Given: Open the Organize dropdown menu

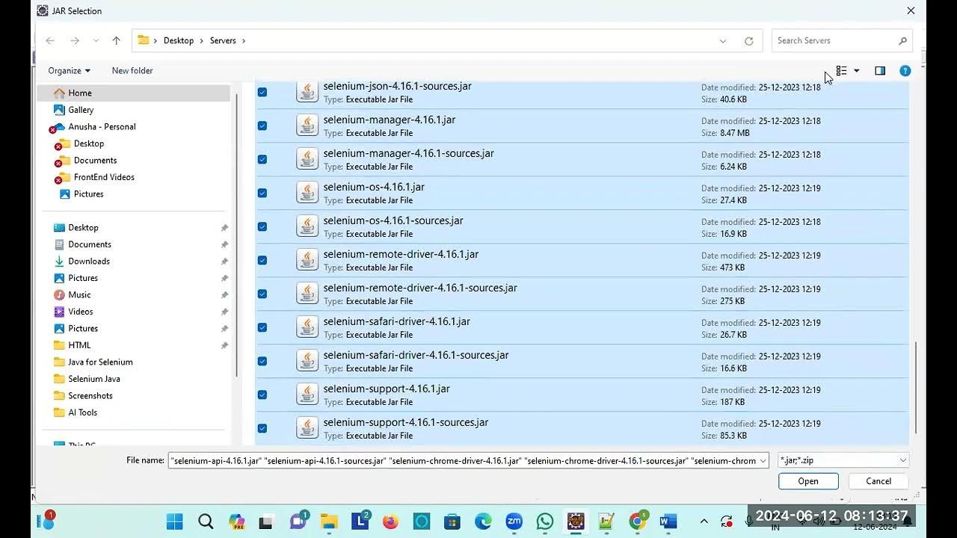Looking at the screenshot, I should coord(69,71).
